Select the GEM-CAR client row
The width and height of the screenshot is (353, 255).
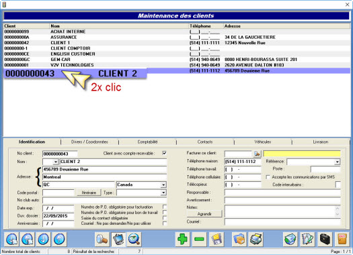tap(177, 60)
